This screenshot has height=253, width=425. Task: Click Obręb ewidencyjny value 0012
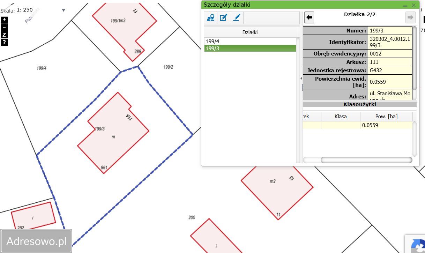point(390,54)
